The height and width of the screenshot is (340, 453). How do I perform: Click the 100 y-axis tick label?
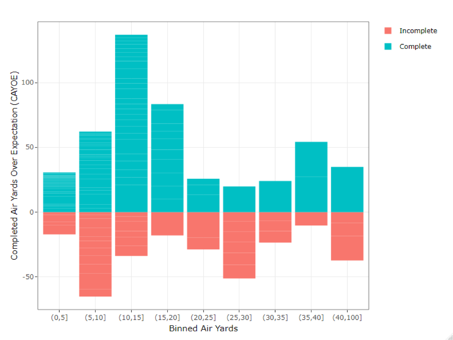27,83
